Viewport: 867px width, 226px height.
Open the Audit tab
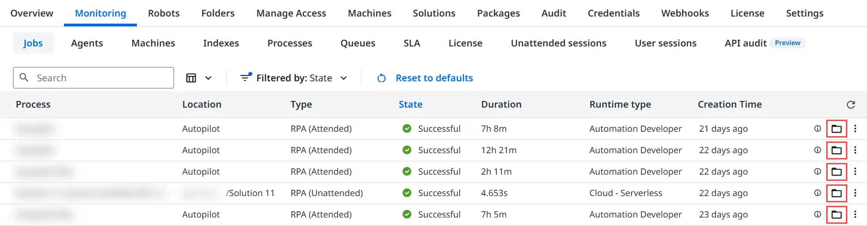(x=554, y=13)
